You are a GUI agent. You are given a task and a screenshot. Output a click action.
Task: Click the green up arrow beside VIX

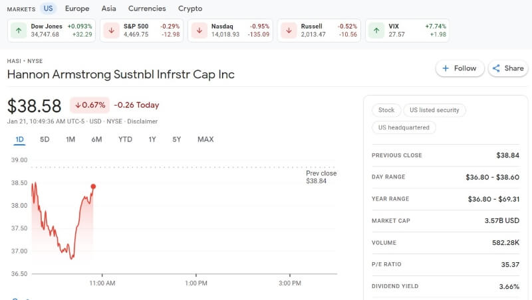point(376,31)
